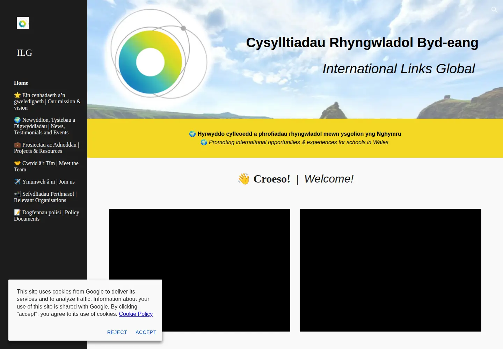Click the ILG logo icon in sidebar

pyautogui.click(x=23, y=23)
